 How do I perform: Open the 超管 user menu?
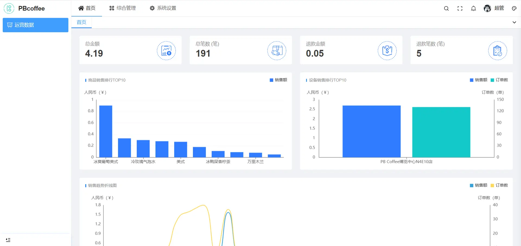click(x=494, y=8)
